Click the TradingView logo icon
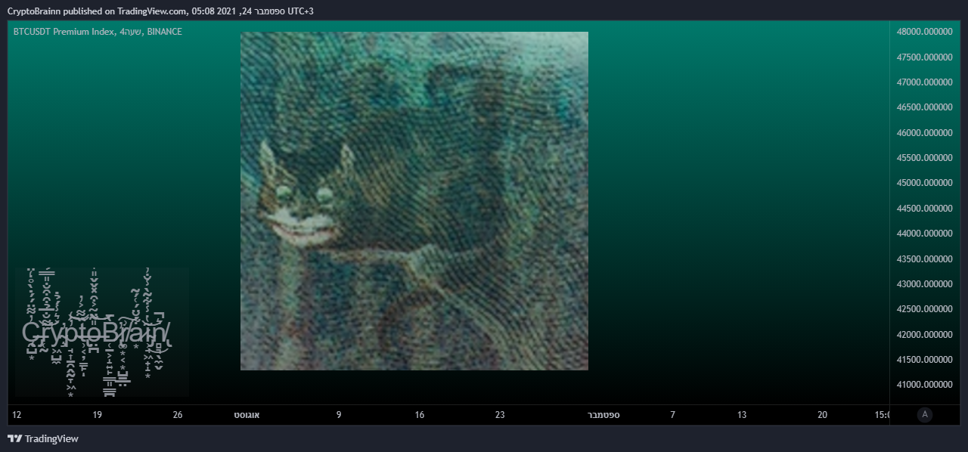 [14, 438]
